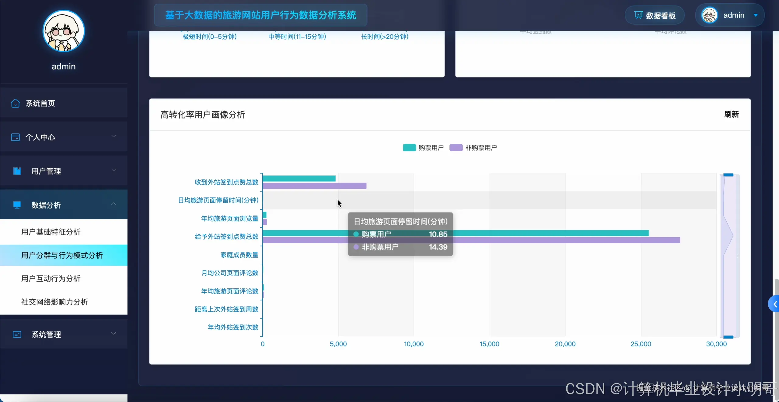Viewport: 779px width, 402px height.
Task: Click the small admin avatar in header
Action: click(x=709, y=15)
